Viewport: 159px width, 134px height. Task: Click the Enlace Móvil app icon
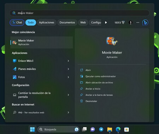tap(14, 61)
